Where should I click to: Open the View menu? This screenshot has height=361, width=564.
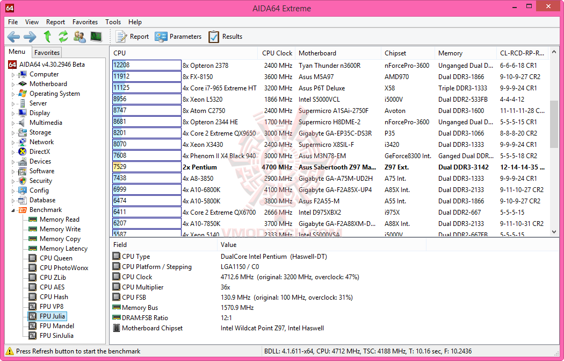point(32,22)
